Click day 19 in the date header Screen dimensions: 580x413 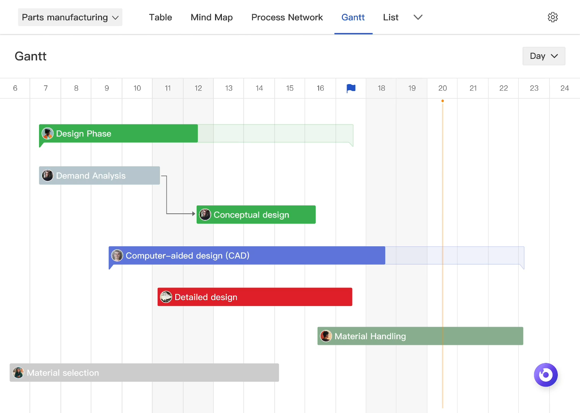pos(412,88)
